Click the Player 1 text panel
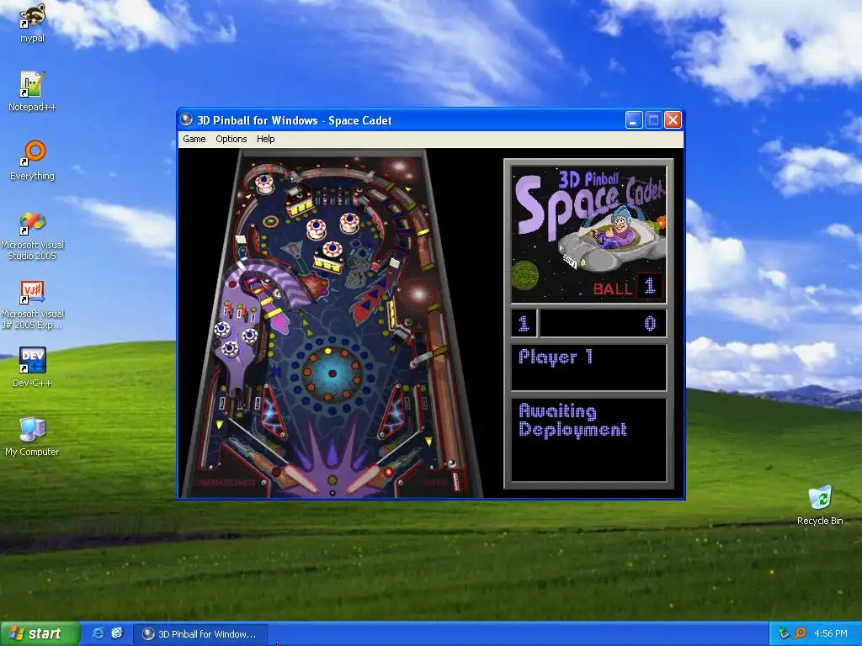 [588, 367]
